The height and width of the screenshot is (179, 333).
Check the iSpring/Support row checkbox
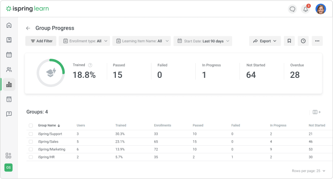tap(31, 134)
